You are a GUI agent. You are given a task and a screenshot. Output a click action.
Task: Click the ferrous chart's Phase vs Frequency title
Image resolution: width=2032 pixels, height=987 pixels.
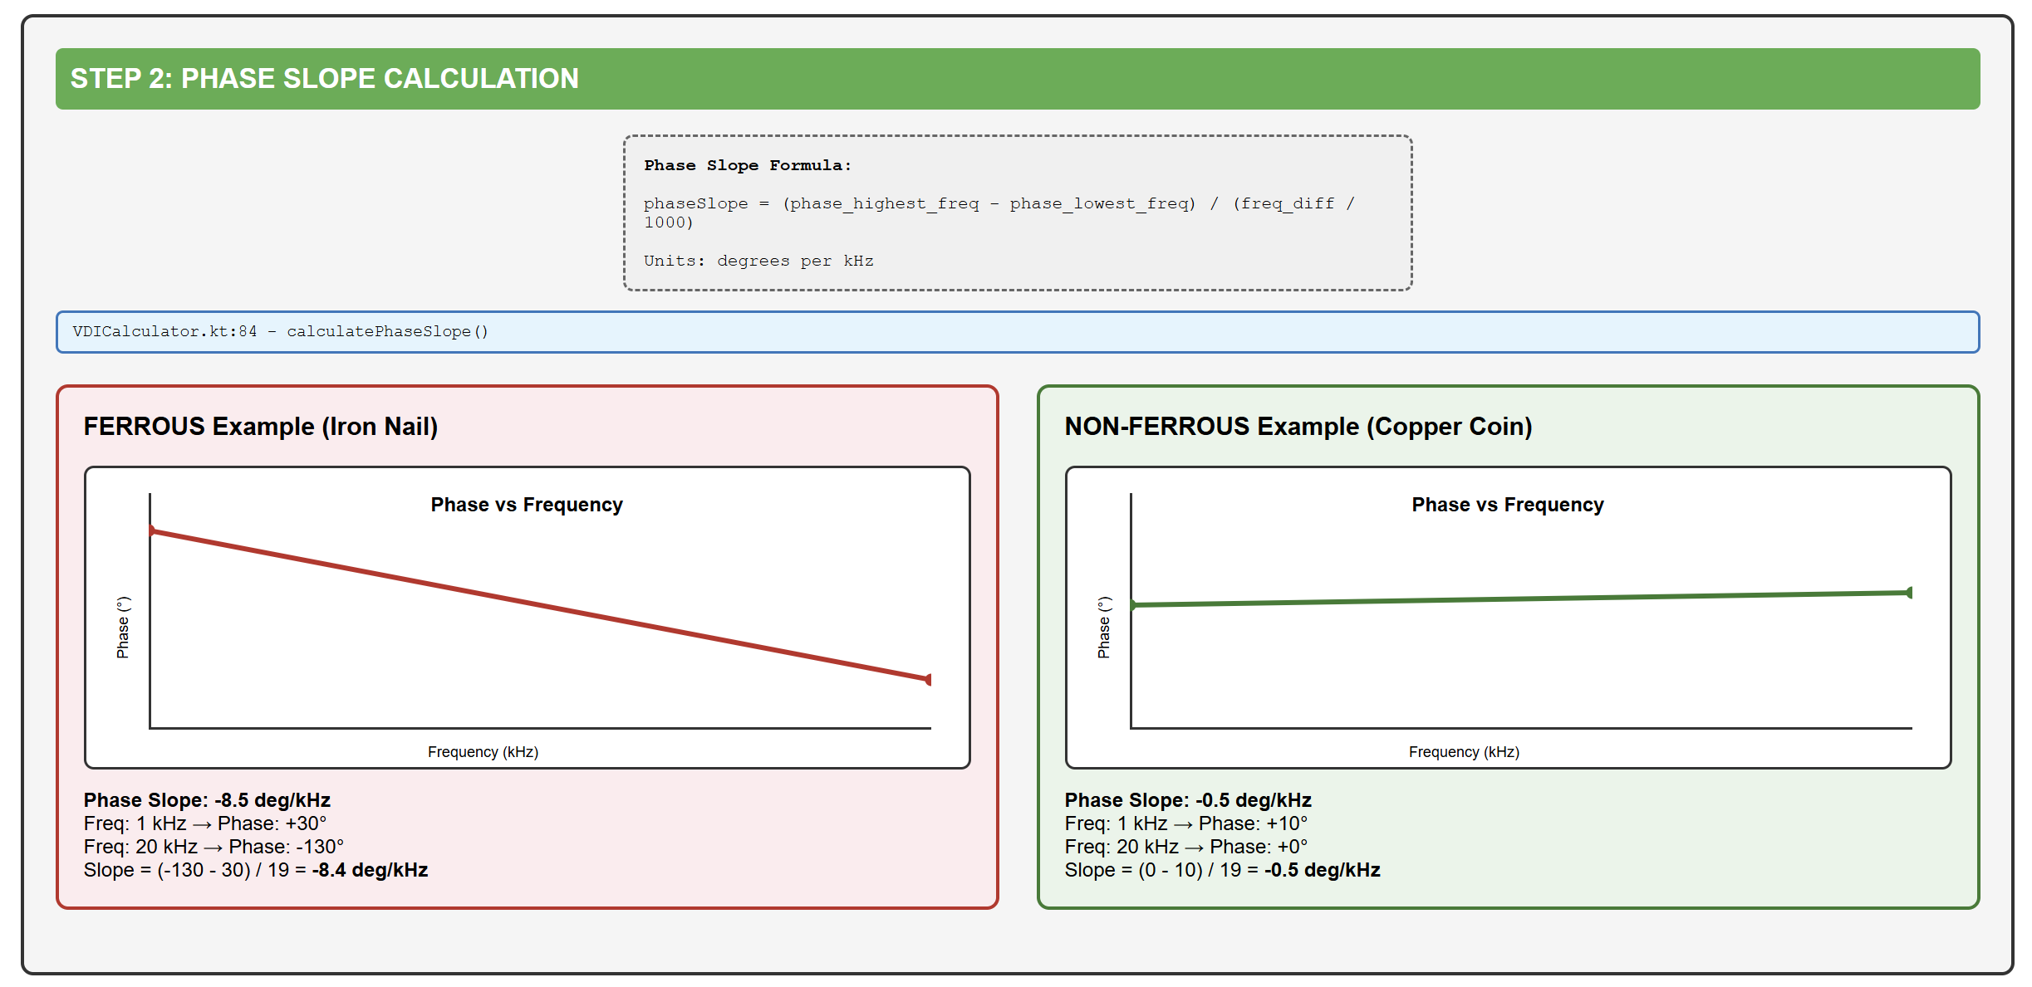(526, 505)
